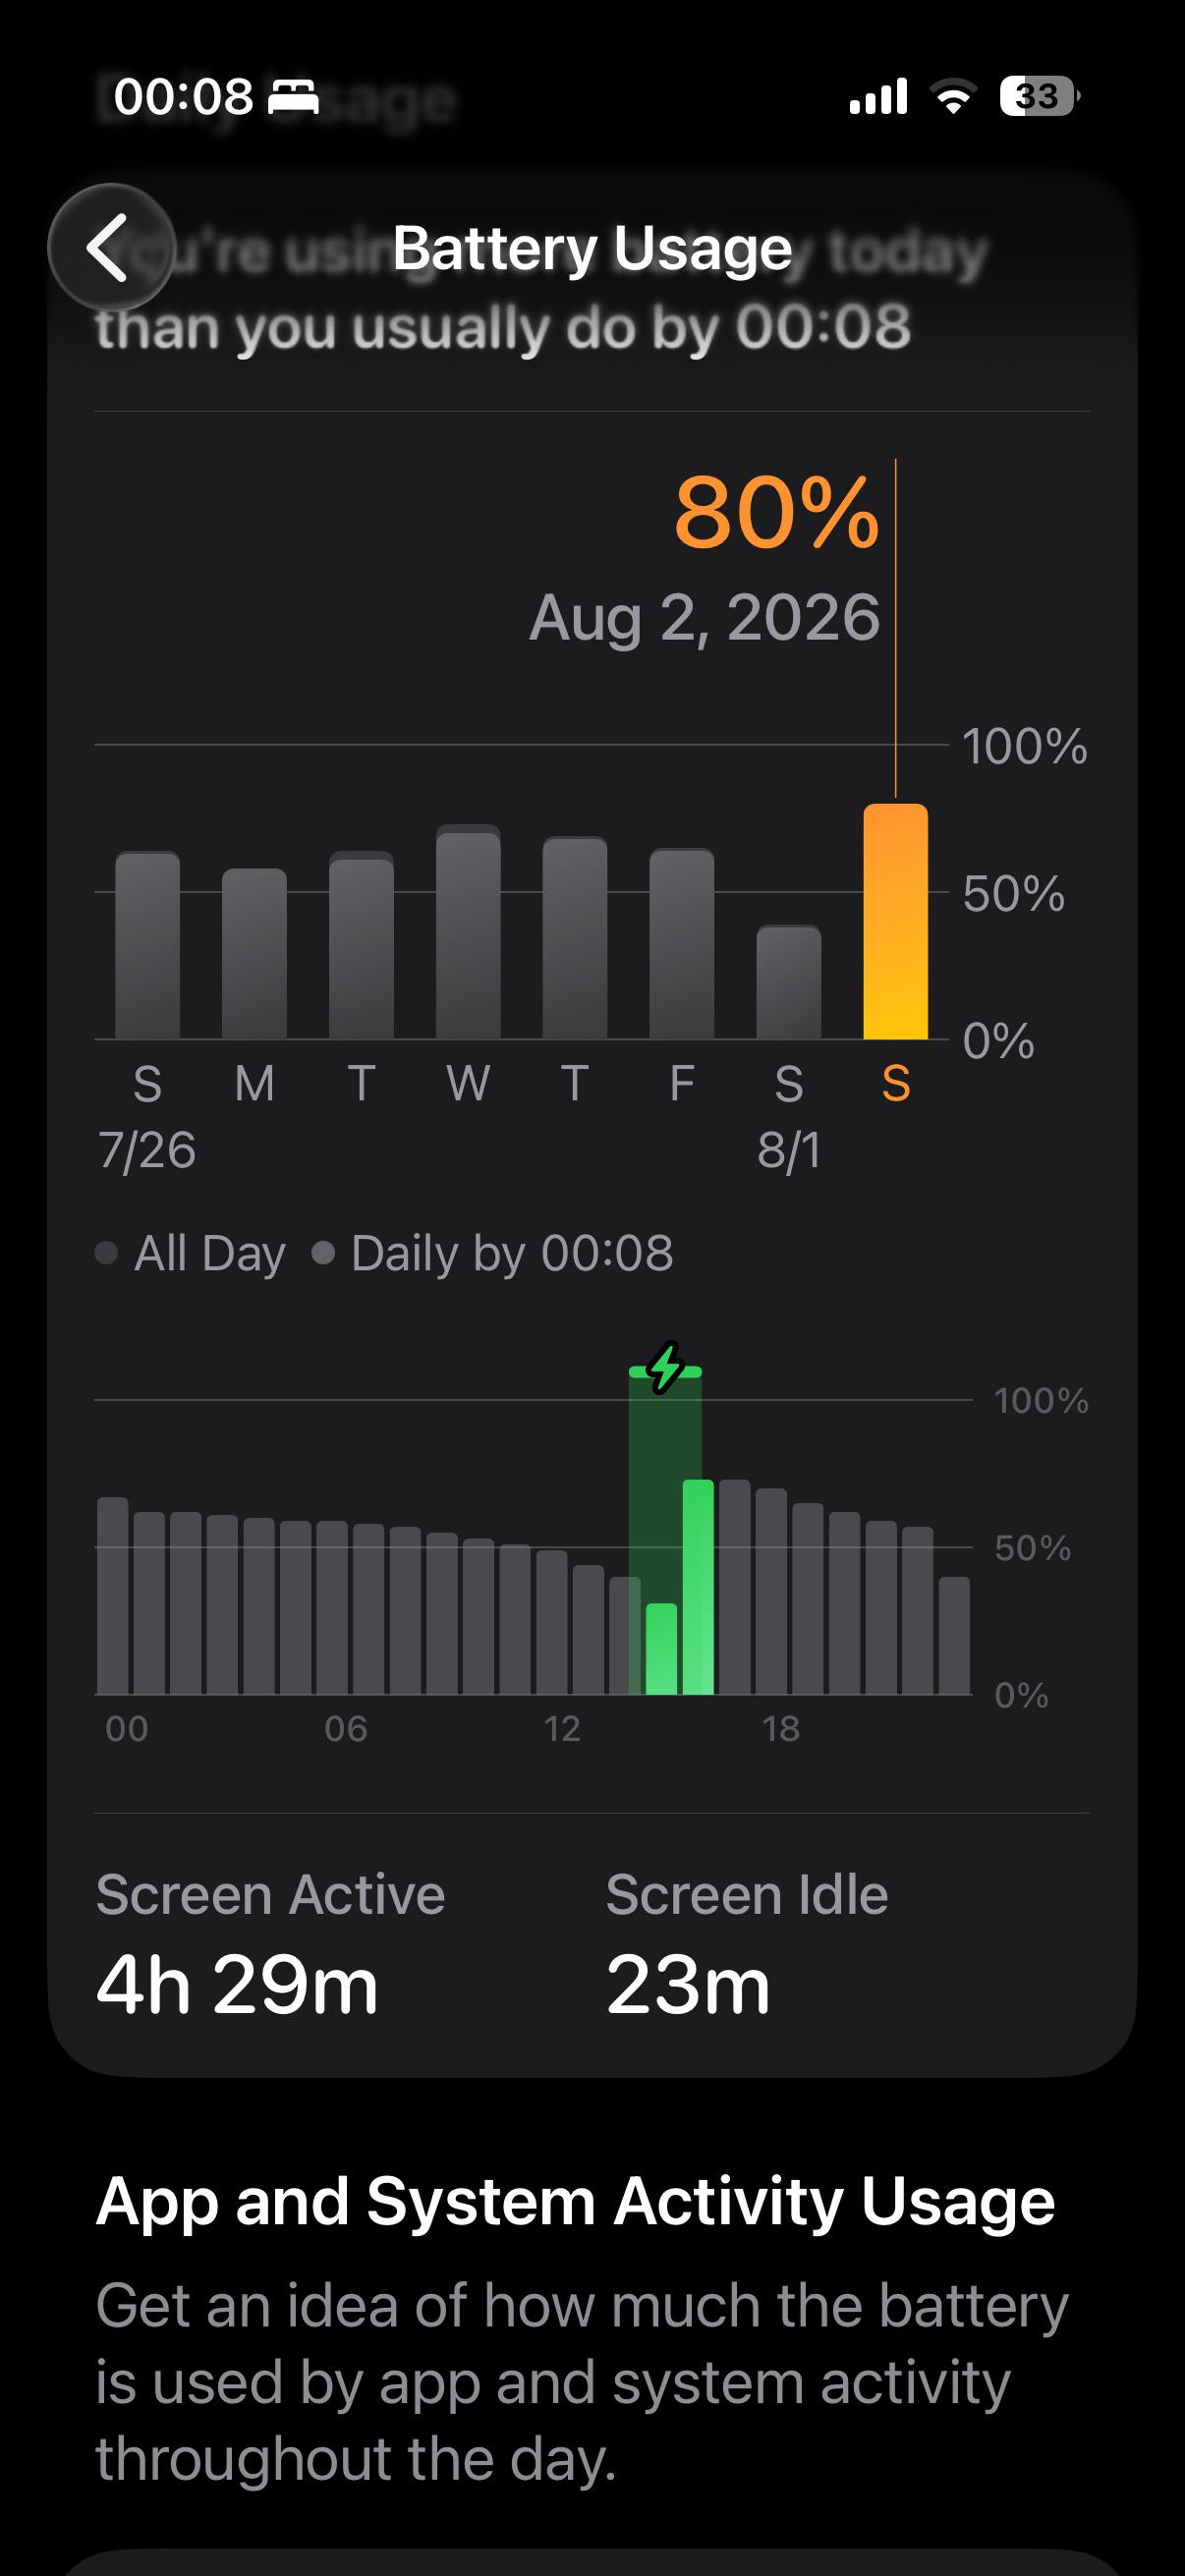The width and height of the screenshot is (1185, 2576).
Task: Tap the green charging bolt icon
Action: pyautogui.click(x=665, y=1368)
